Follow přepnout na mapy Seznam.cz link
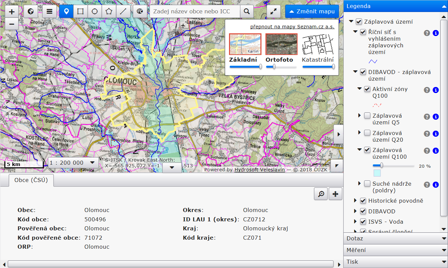Image resolution: width=448 pixels, height=268 pixels. click(x=292, y=27)
